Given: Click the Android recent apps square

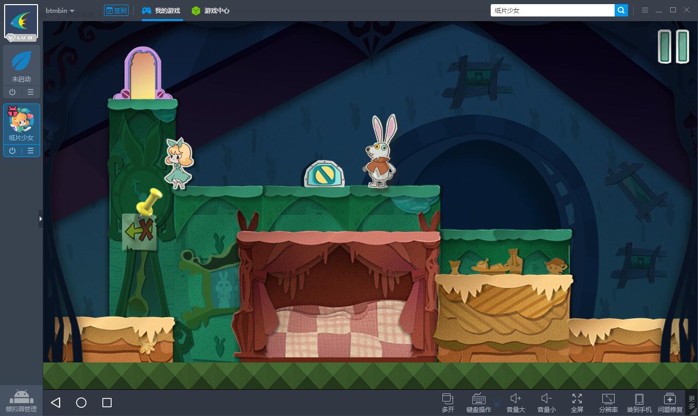Looking at the screenshot, I should pos(107,403).
